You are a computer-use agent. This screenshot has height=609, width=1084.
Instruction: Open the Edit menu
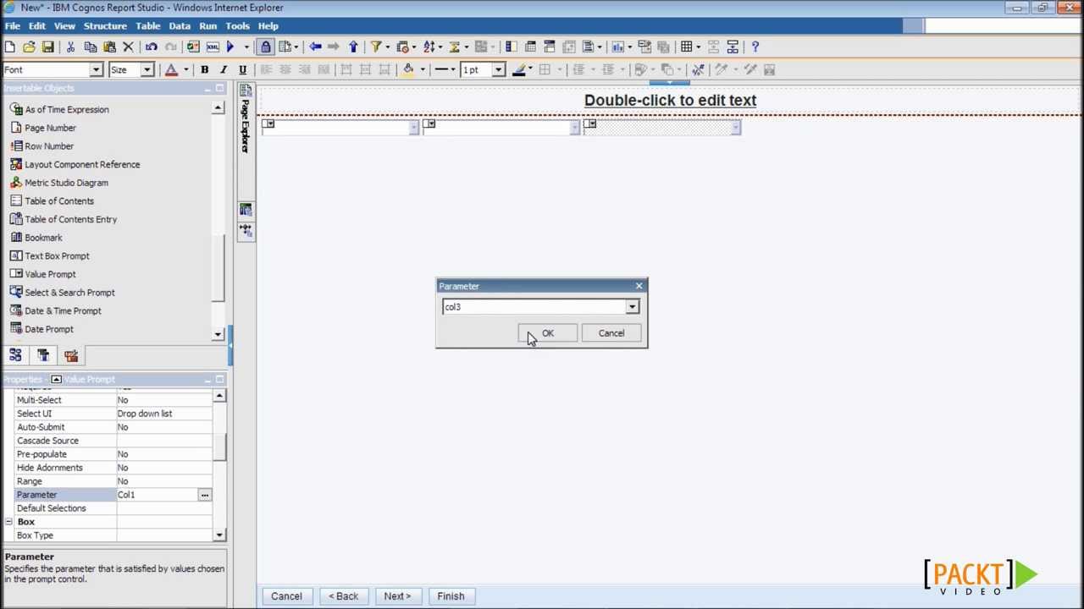click(x=37, y=26)
